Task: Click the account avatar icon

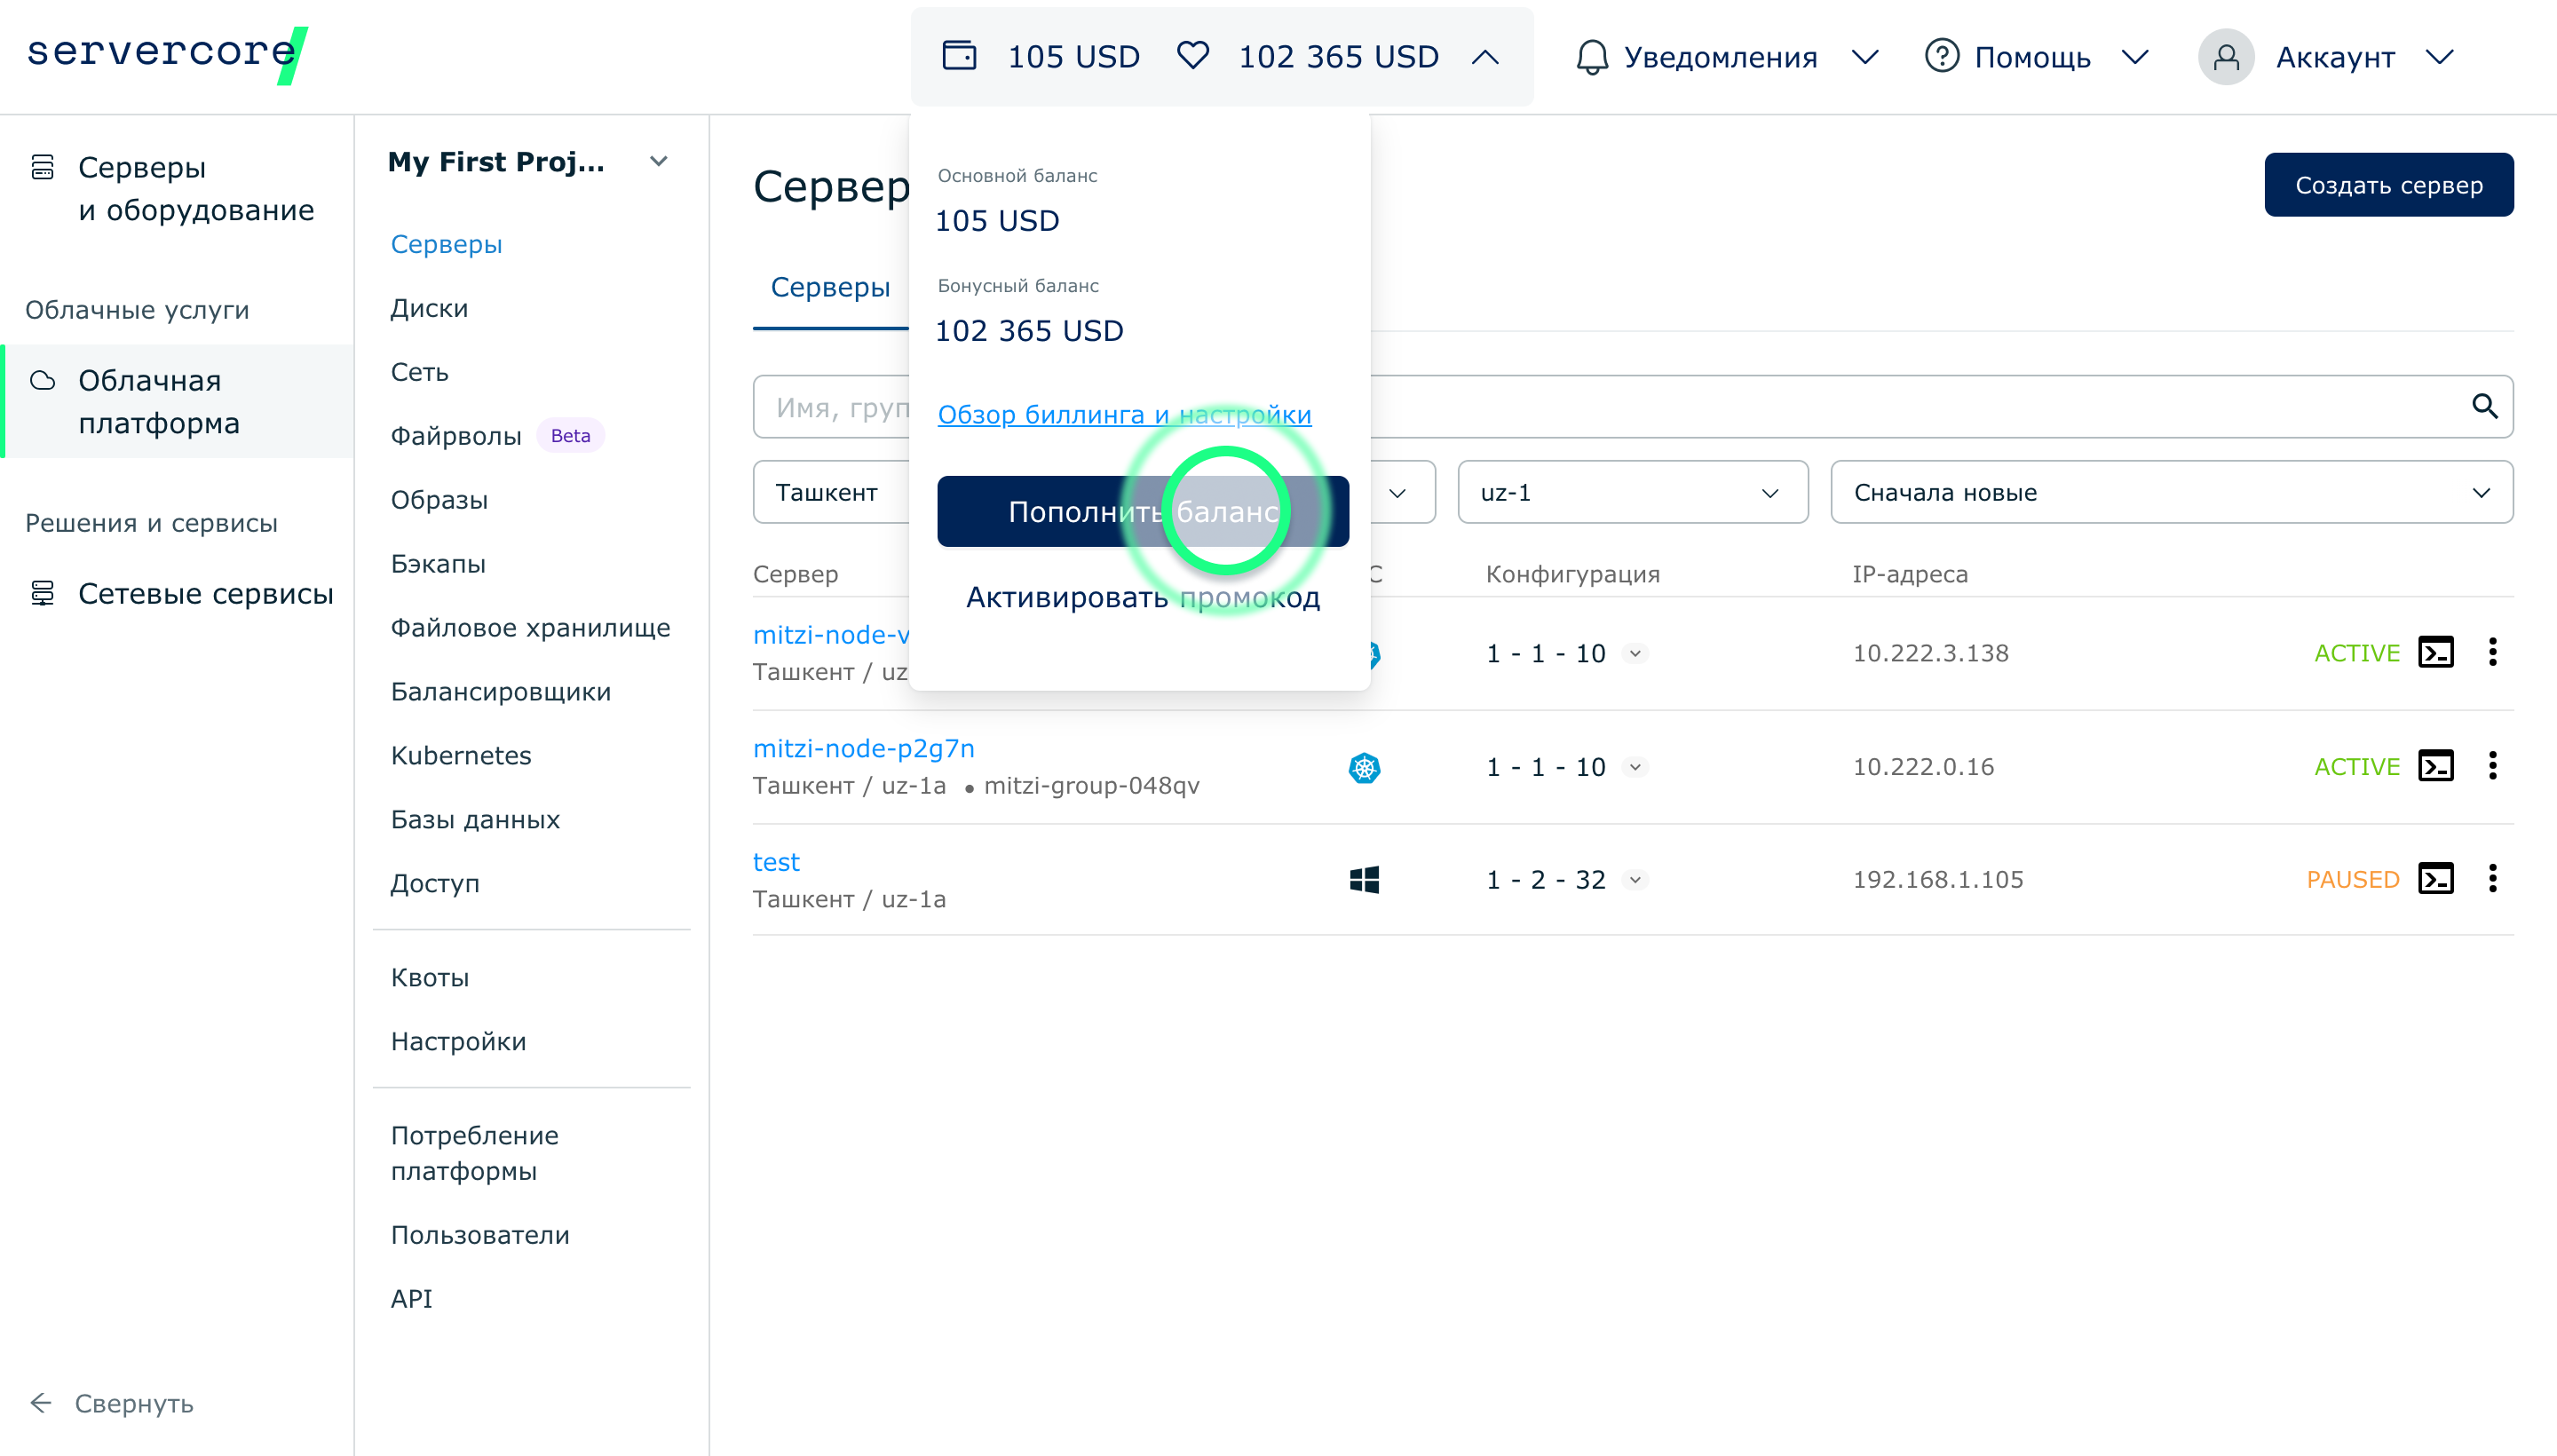Action: [x=2225, y=57]
